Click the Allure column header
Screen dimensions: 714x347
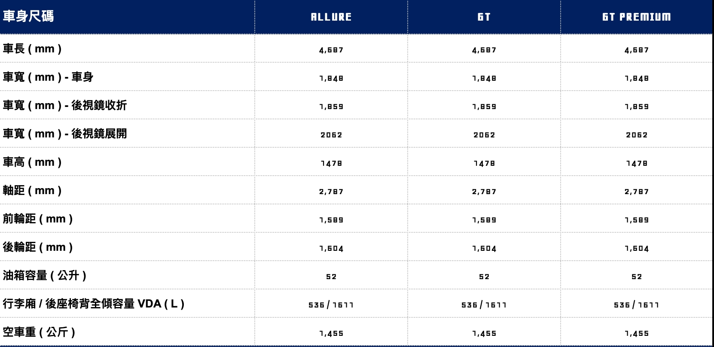click(x=331, y=17)
